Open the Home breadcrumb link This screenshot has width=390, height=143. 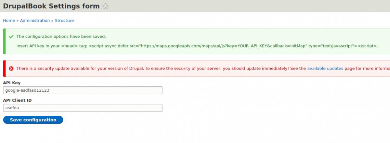tap(9, 20)
